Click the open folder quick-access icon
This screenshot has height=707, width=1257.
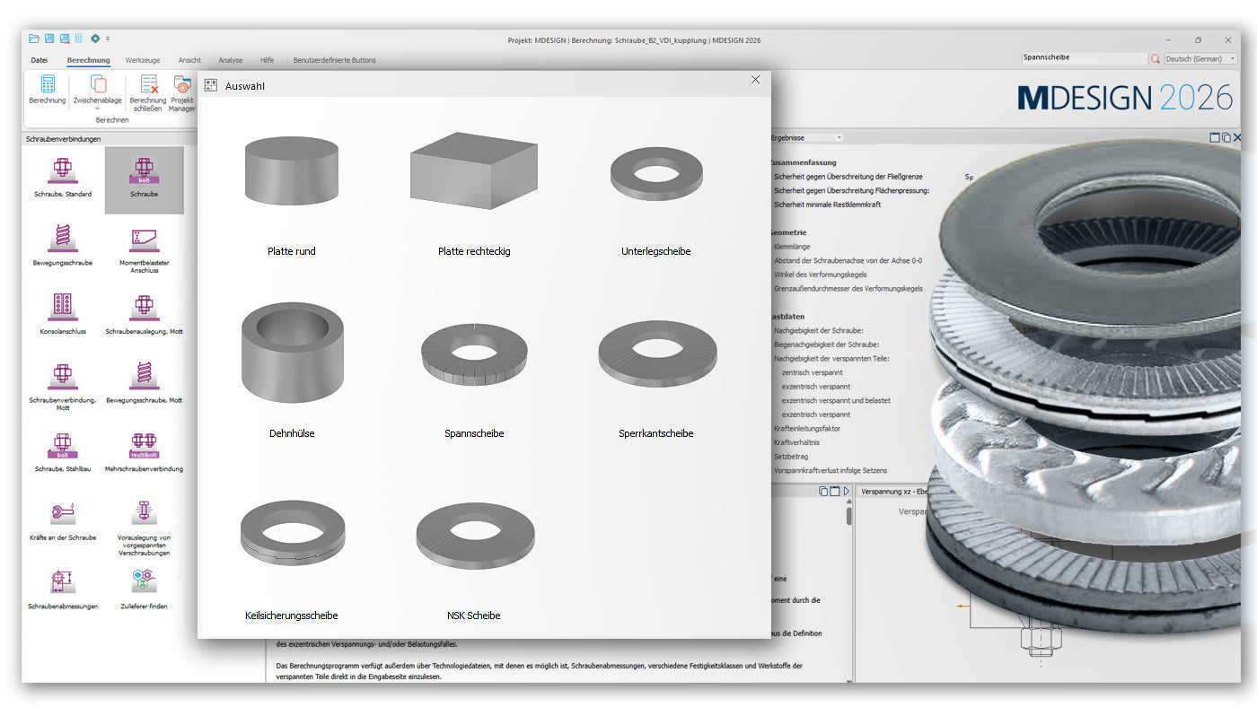(x=34, y=39)
